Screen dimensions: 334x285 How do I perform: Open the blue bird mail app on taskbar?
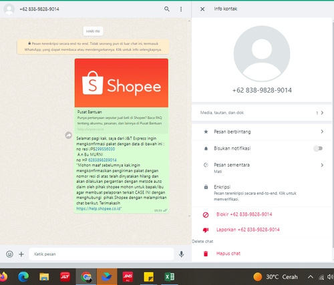107,277
